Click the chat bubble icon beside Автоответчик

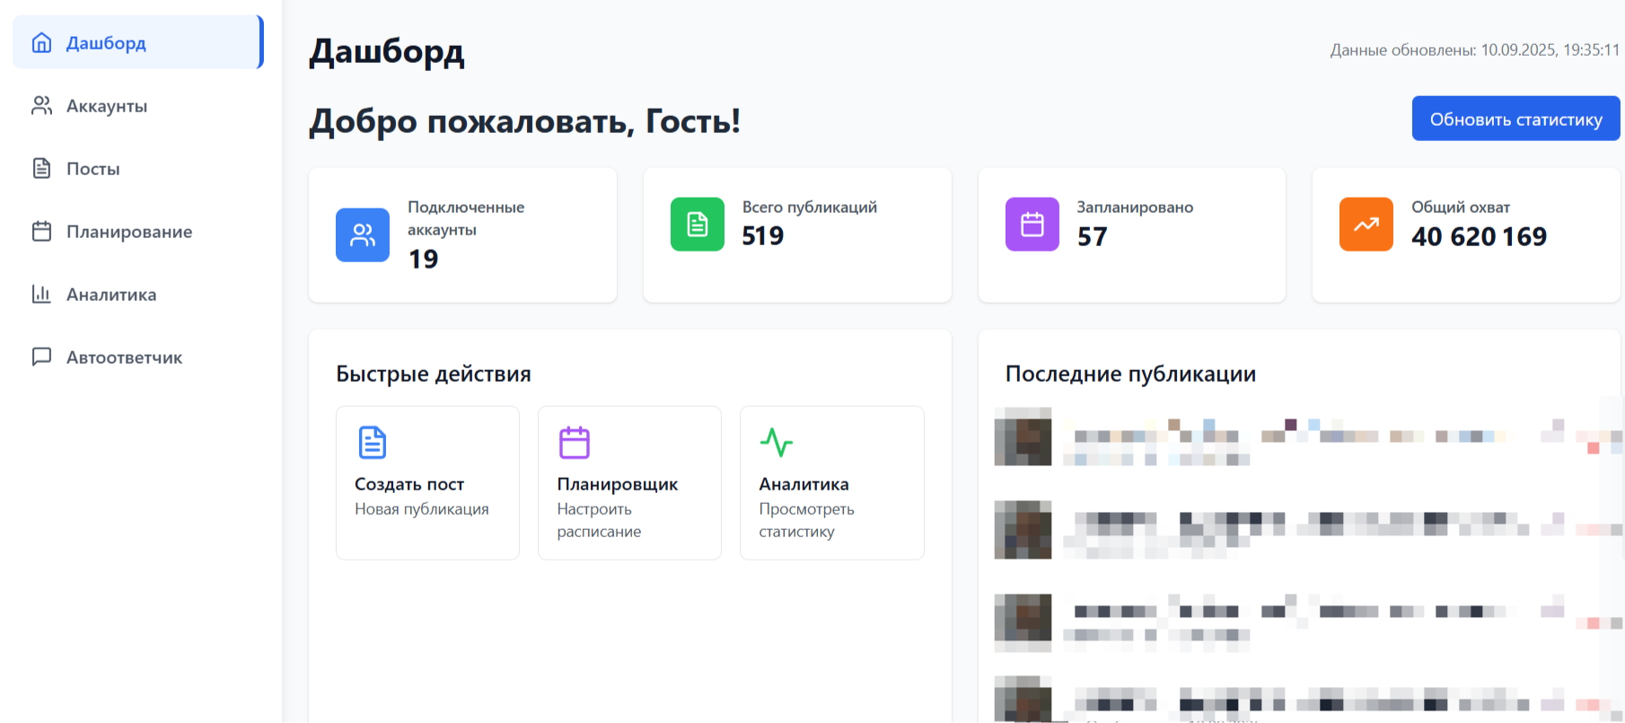[x=41, y=357]
